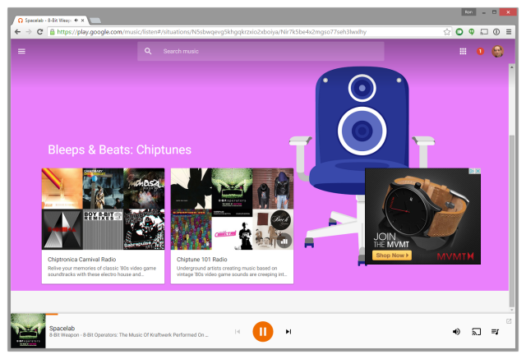
Task: Click the Hangouts extension icon
Action: (471, 32)
